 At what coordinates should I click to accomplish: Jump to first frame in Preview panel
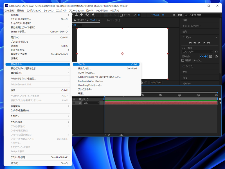coord(190,43)
